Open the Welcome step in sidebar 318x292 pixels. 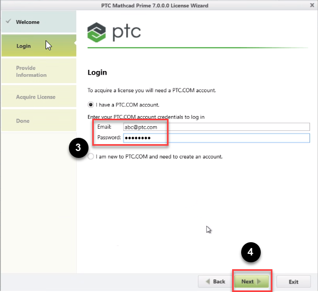click(39, 22)
